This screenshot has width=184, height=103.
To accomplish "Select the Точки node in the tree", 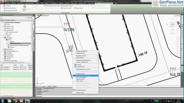I will pyautogui.click(x=8, y=24).
